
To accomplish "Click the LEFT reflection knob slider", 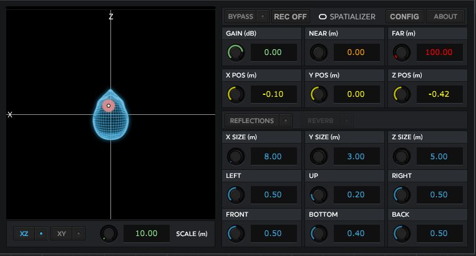I will 236,195.
